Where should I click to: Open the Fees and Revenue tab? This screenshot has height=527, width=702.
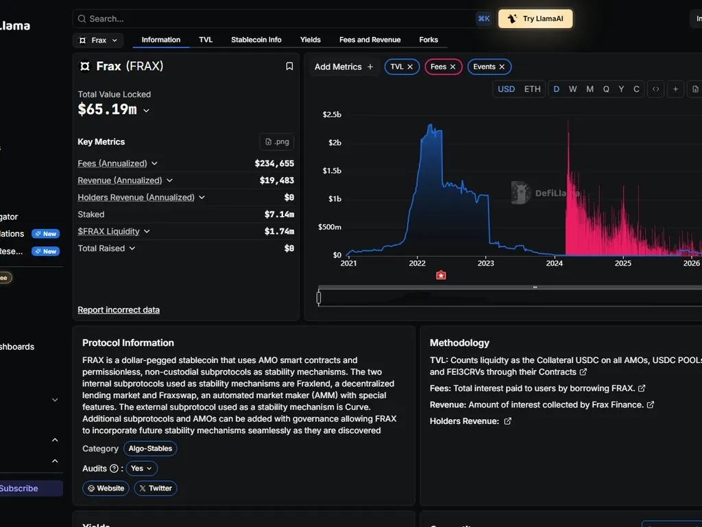[x=370, y=40]
